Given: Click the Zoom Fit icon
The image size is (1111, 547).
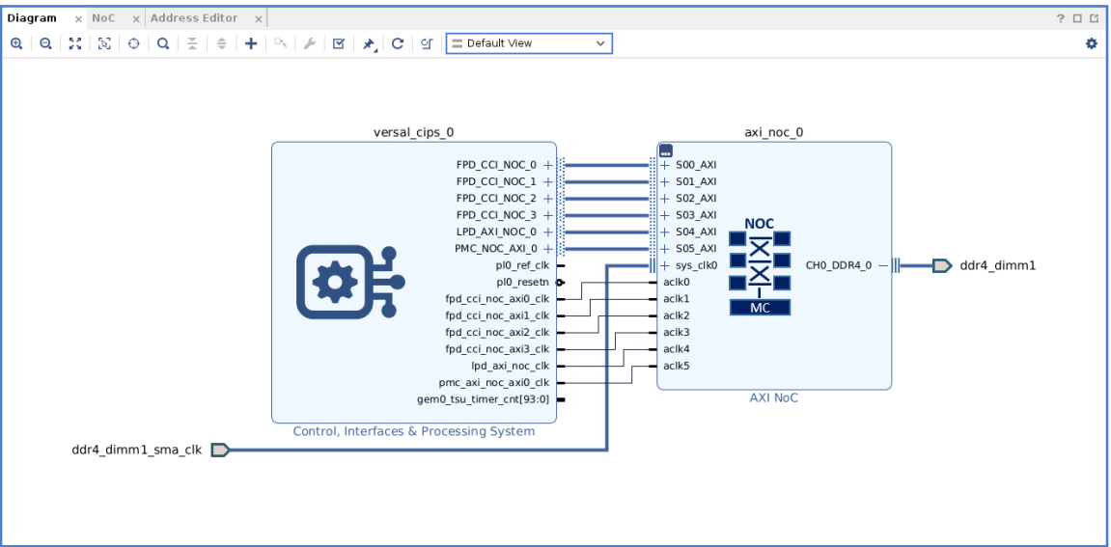Looking at the screenshot, I should [73, 43].
